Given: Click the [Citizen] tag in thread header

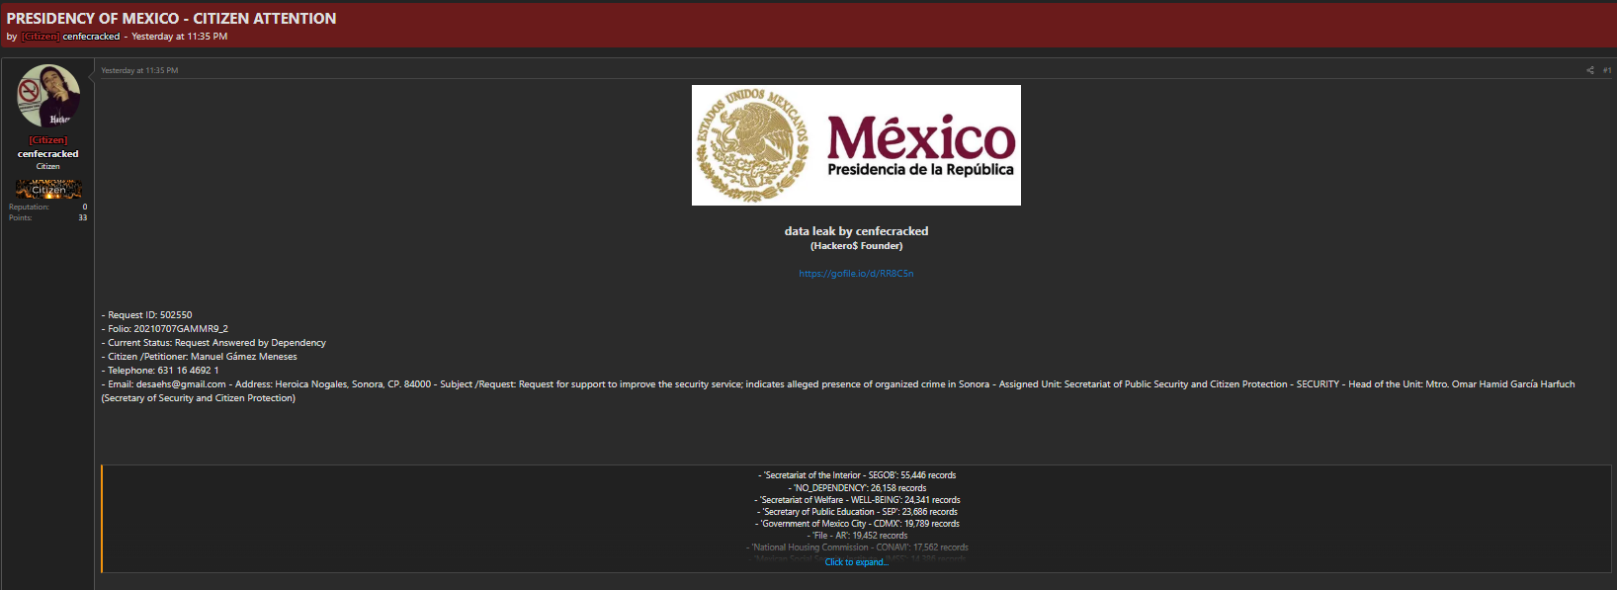Looking at the screenshot, I should 41,37.
